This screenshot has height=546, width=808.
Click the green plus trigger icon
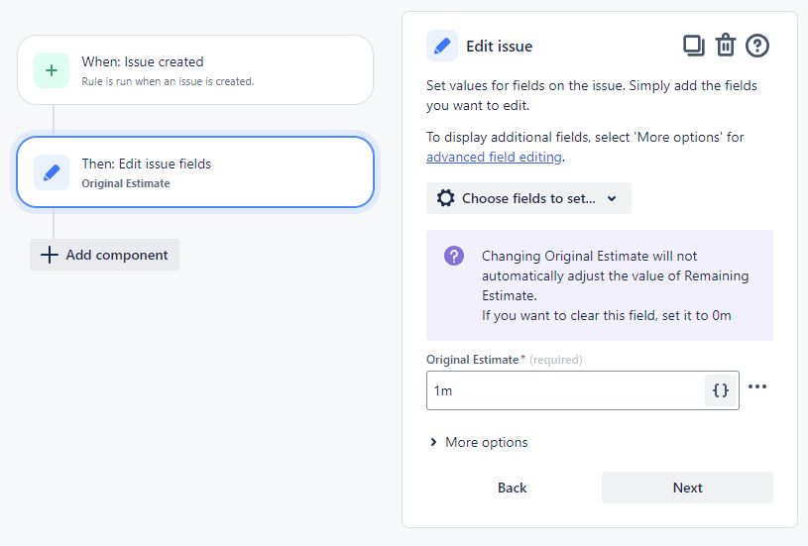coord(52,70)
